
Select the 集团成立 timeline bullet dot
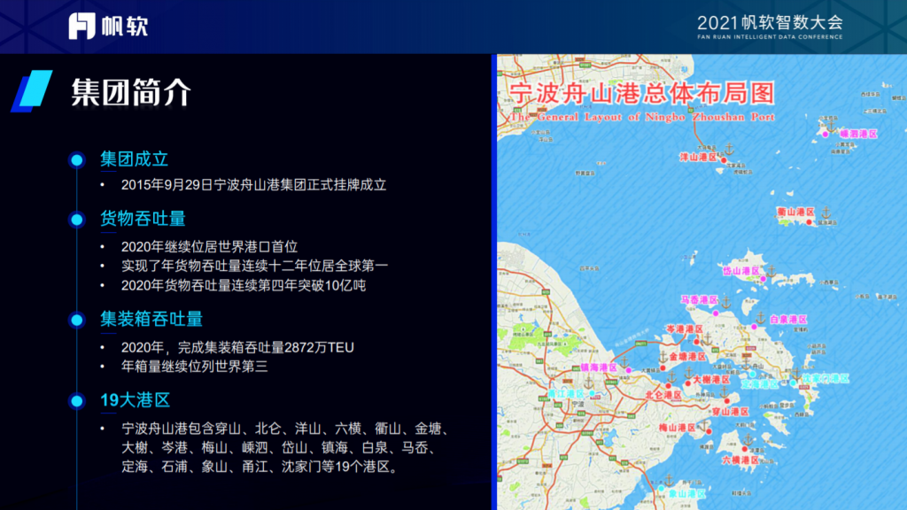pos(77,160)
